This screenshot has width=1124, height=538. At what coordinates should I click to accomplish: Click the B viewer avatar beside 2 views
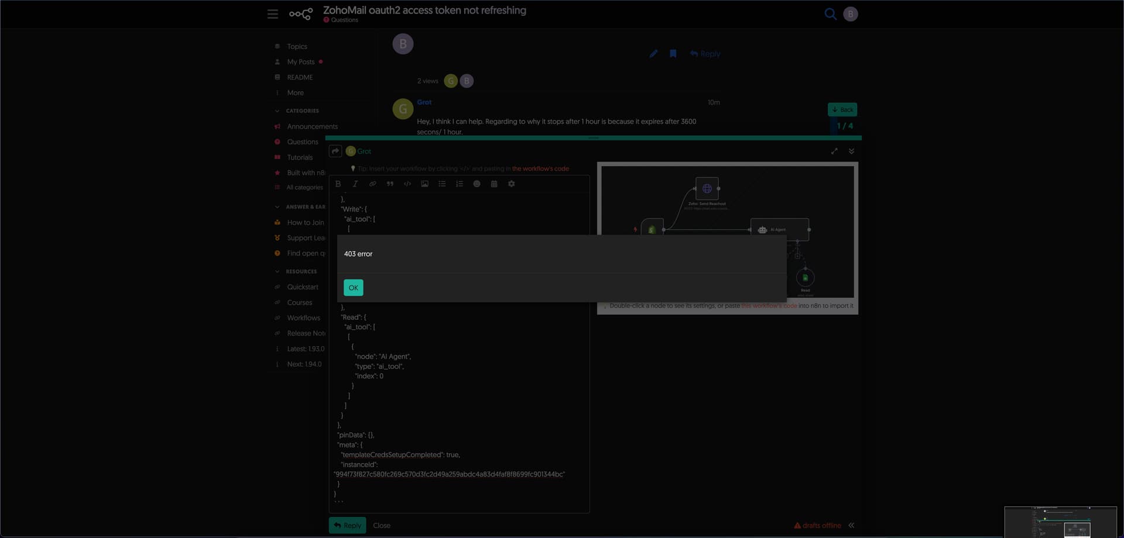(x=467, y=81)
